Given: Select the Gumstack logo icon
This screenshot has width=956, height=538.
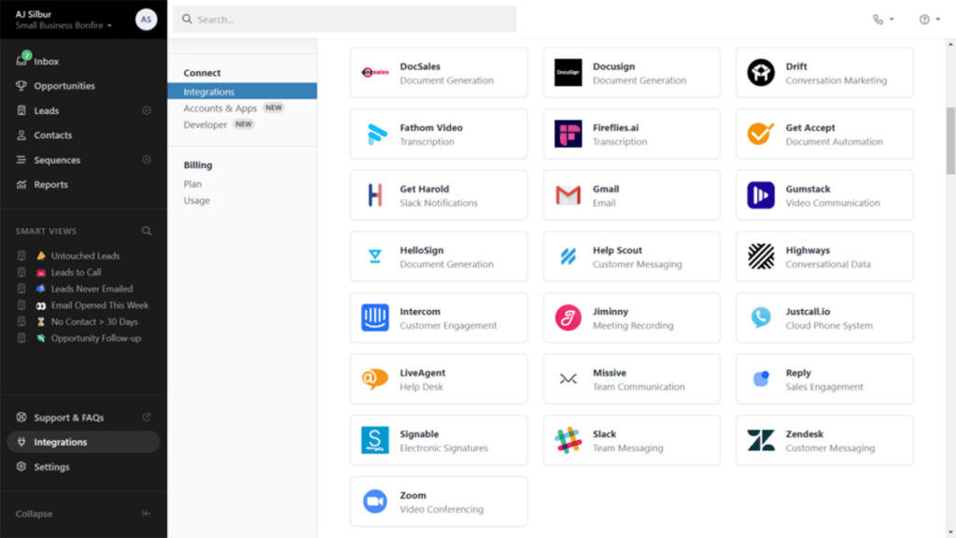Looking at the screenshot, I should click(760, 195).
